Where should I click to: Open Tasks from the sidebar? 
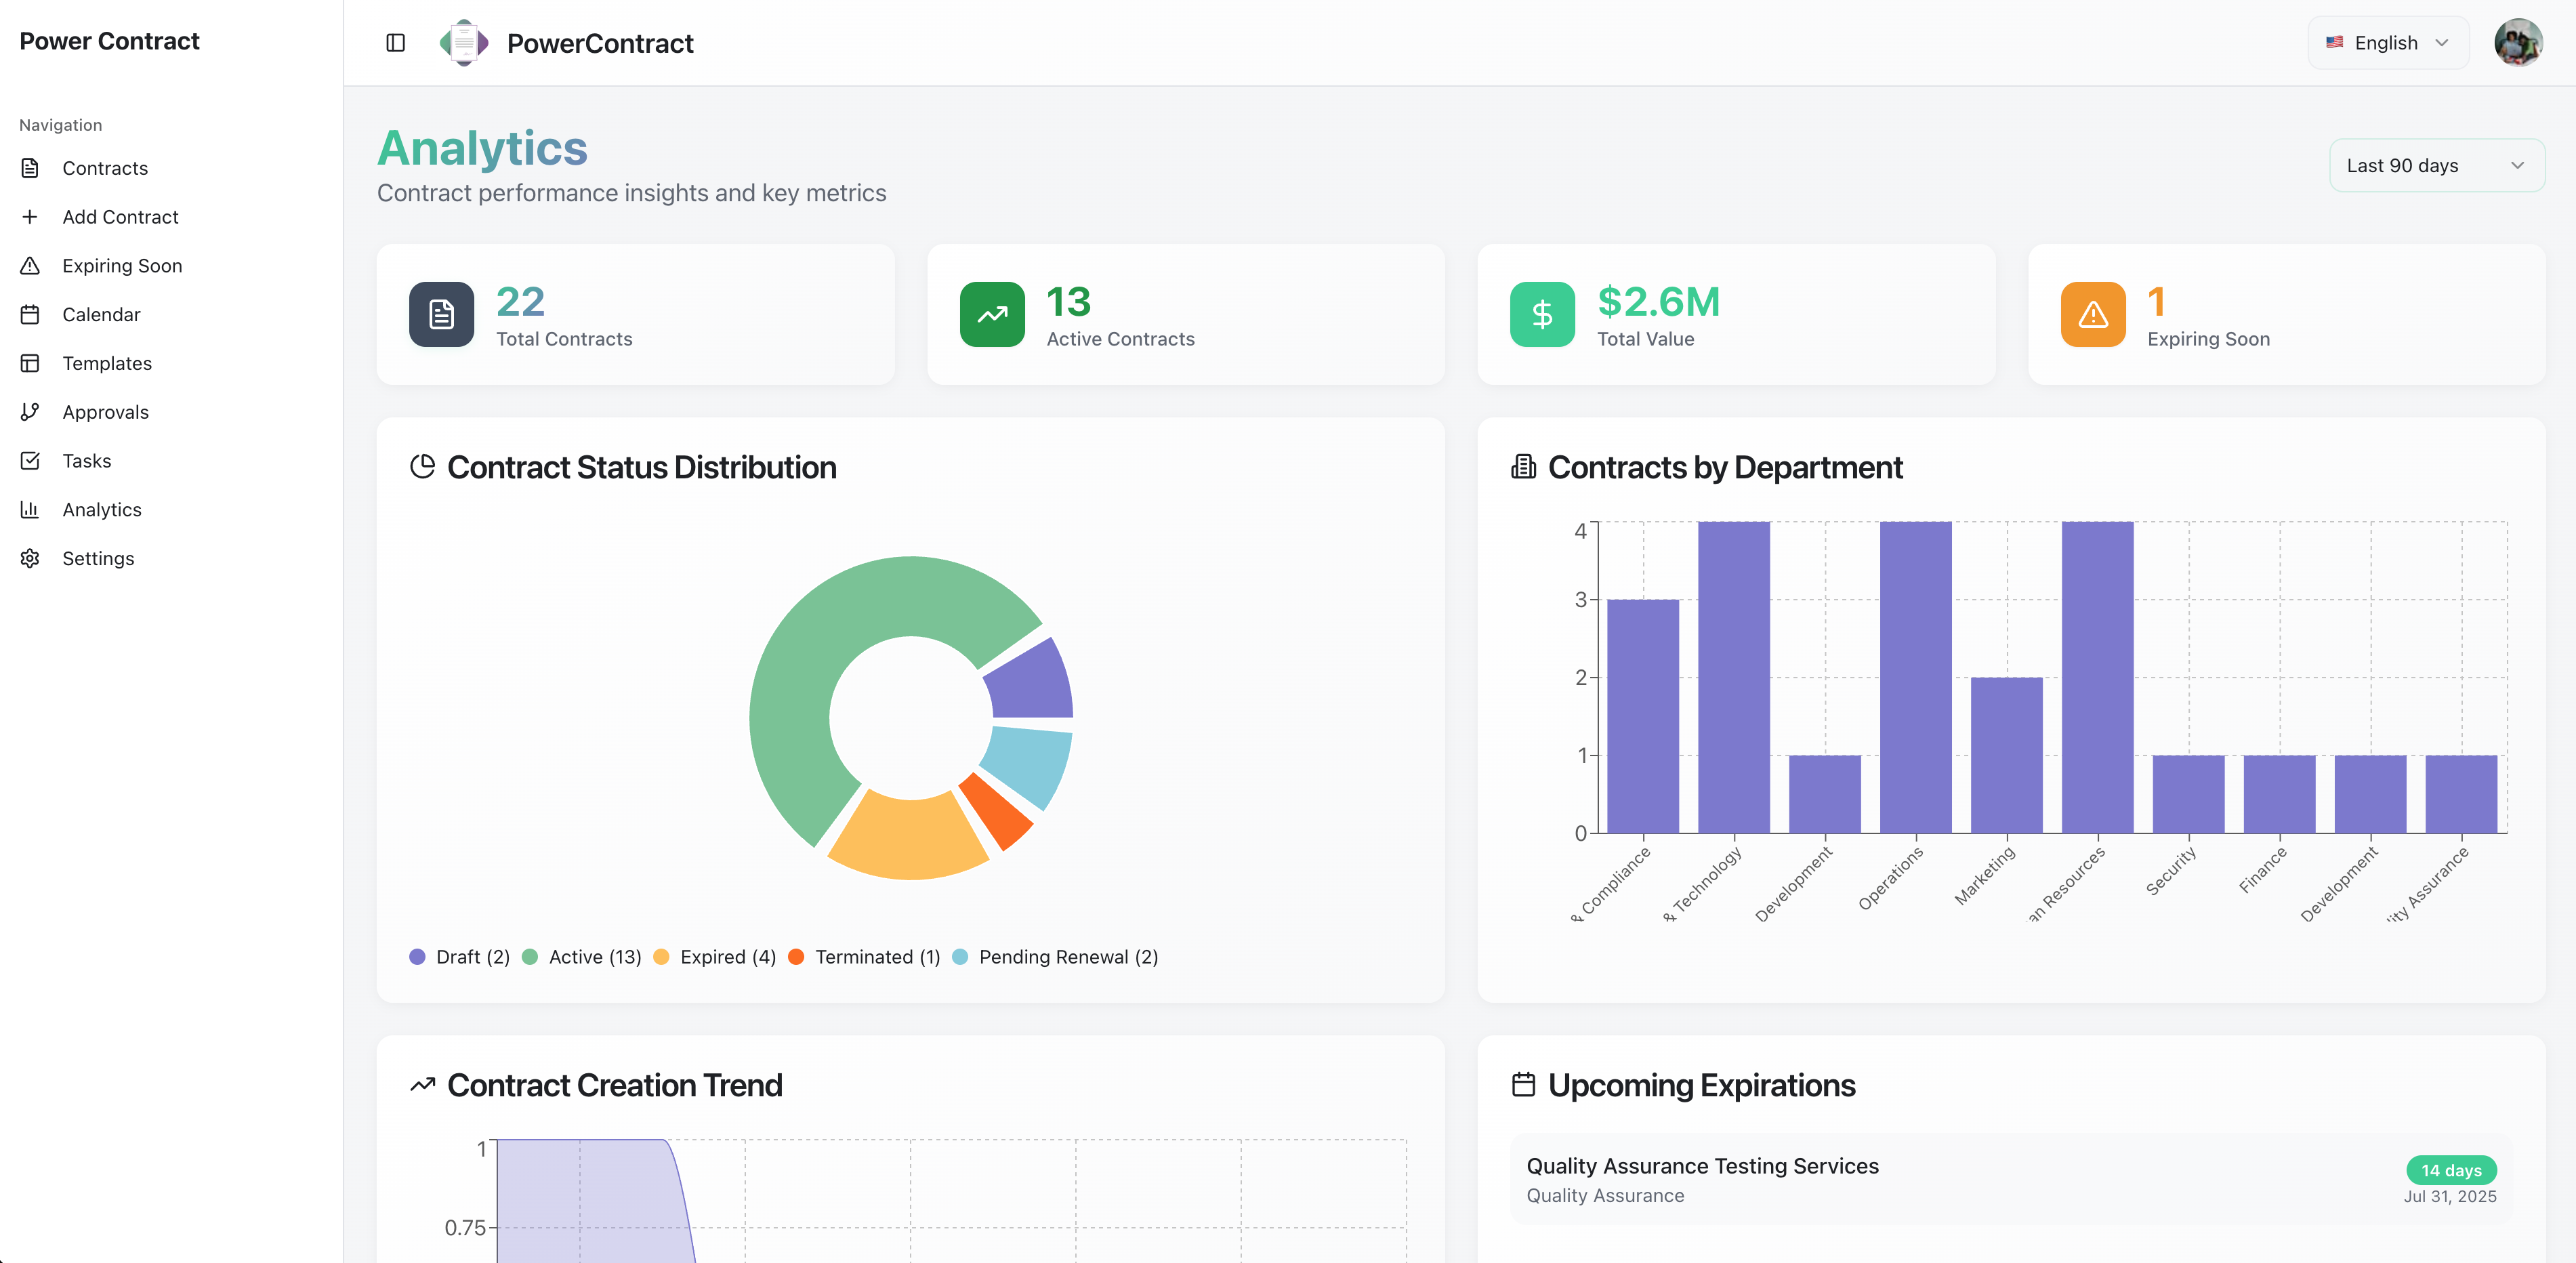(87, 461)
